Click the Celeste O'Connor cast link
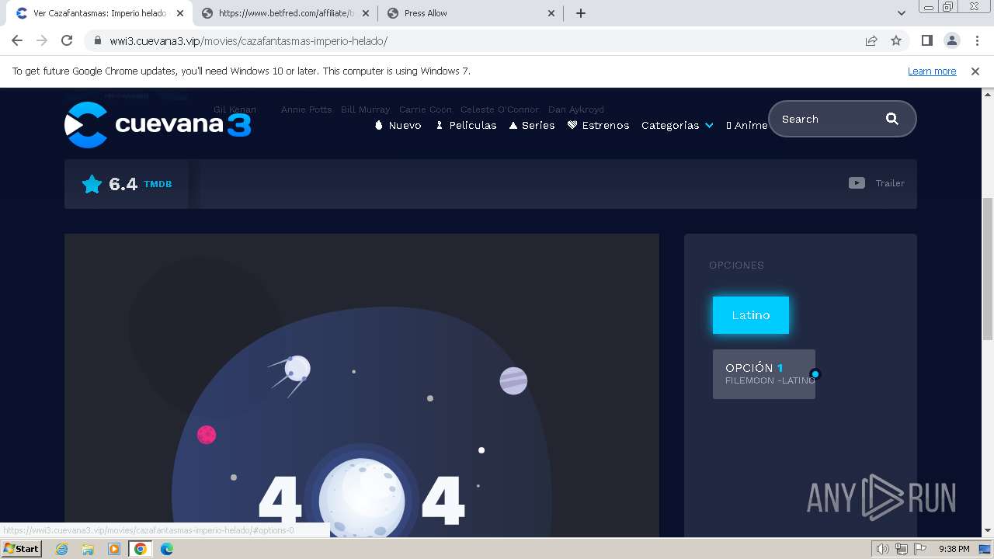 coord(499,109)
